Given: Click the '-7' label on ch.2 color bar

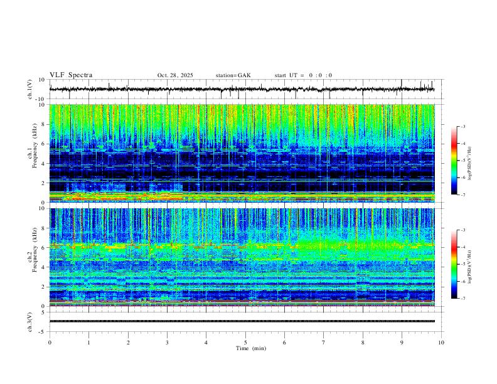Looking at the screenshot, I should [462, 298].
